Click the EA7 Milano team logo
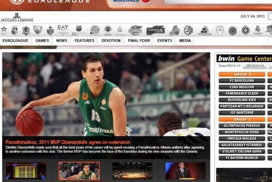272x182 pixels. [63, 30]
